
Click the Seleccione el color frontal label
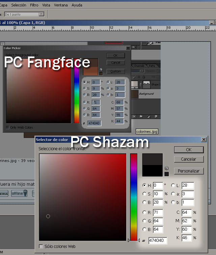coord(62,149)
